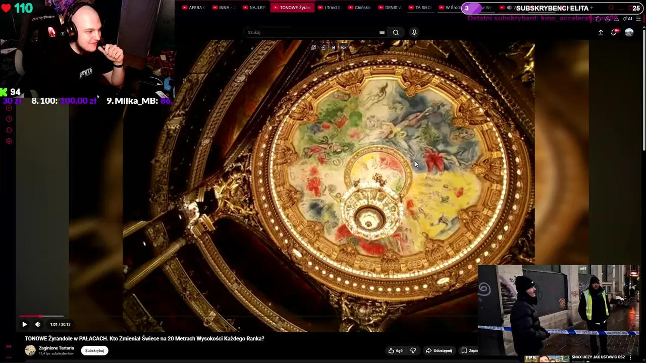The image size is (646, 363).
Task: Click the skip-next icon above the video
Action: 333,47
